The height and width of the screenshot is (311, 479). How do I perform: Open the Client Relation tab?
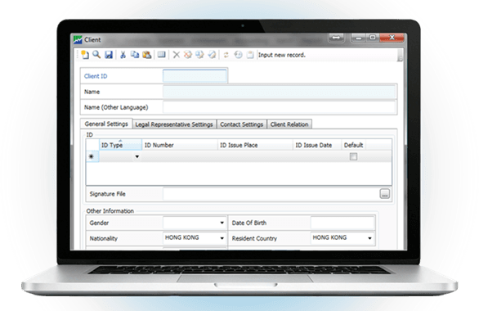tap(289, 124)
